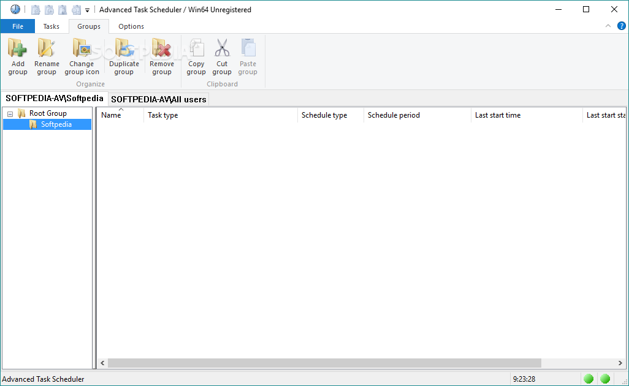Image resolution: width=629 pixels, height=386 pixels.
Task: Minimize the Advanced Task Scheduler window
Action: point(558,10)
